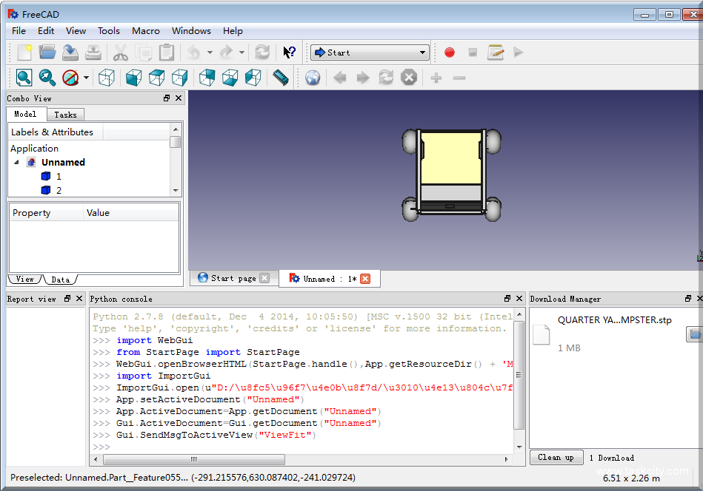Switch to the Tasks tab
The width and height of the screenshot is (703, 491).
pos(65,115)
